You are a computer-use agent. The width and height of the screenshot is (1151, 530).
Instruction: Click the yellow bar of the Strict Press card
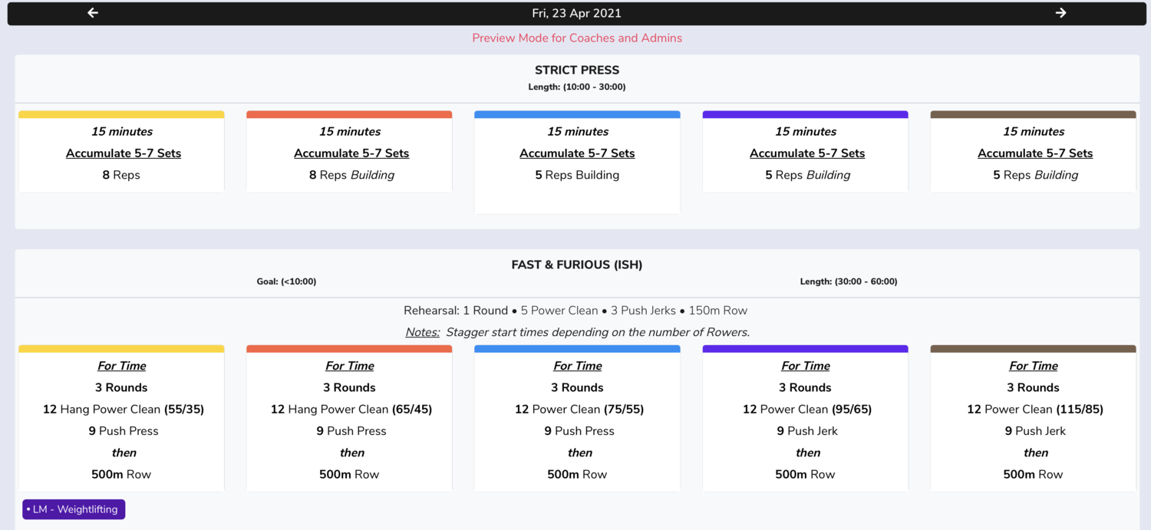[121, 114]
